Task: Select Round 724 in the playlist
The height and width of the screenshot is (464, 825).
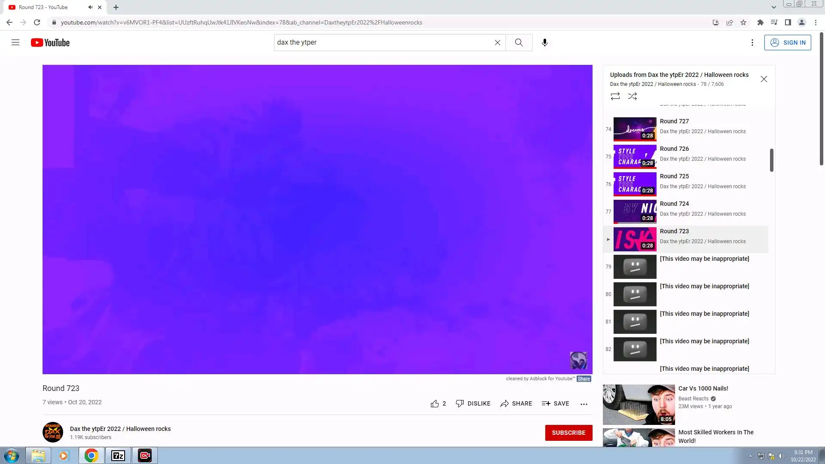Action: [674, 204]
